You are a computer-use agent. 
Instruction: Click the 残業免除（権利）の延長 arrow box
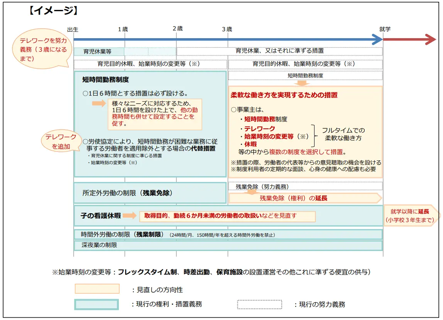[305, 198]
